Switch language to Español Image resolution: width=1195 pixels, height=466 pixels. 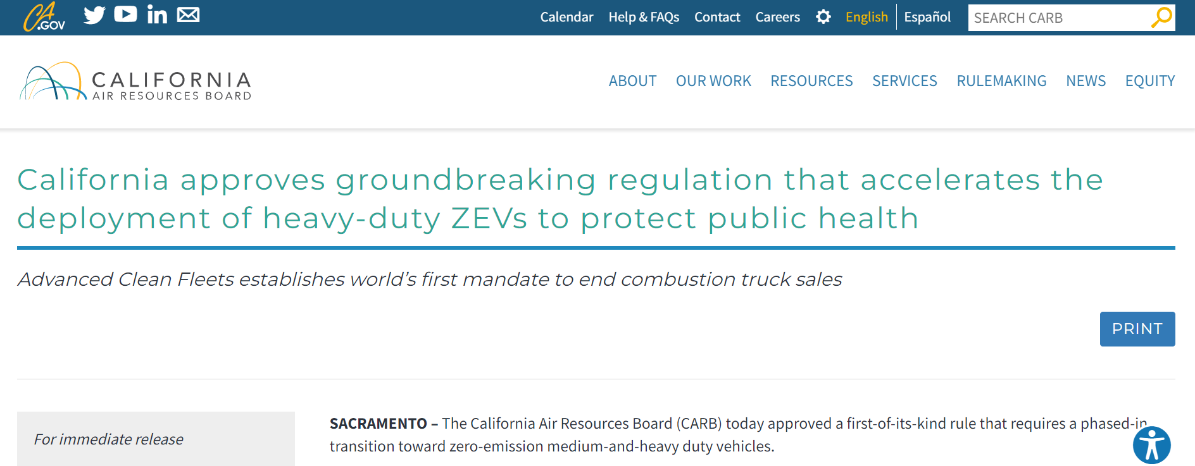click(x=927, y=17)
